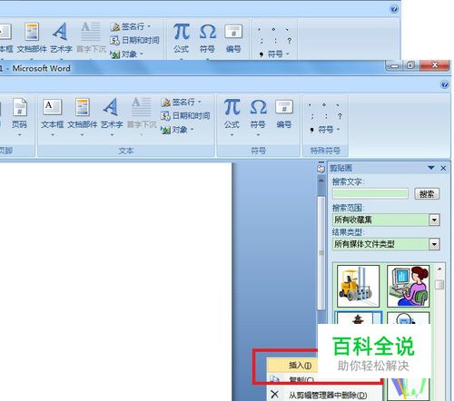Click 符号 Omega icon in background window
Viewport: 454px width, 401px height.
(x=207, y=38)
